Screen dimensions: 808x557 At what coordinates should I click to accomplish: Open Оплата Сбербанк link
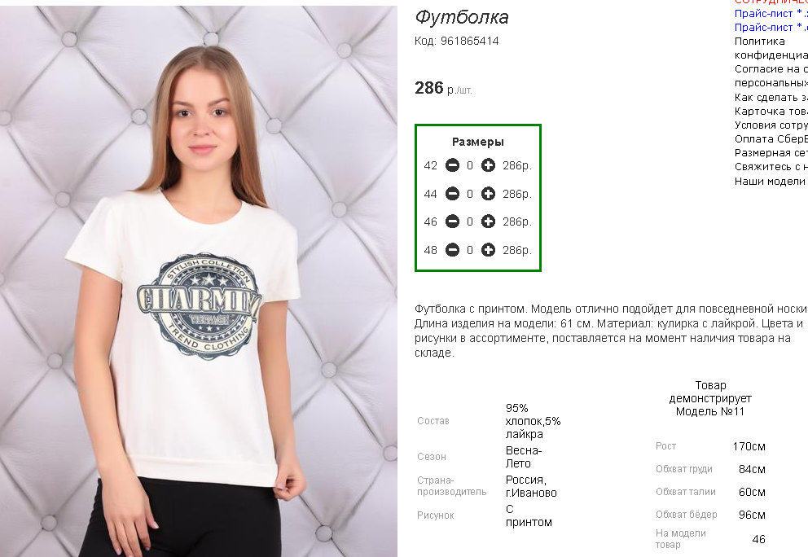(771, 139)
